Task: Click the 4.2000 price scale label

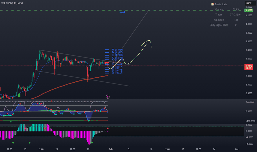Action: [249, 15]
